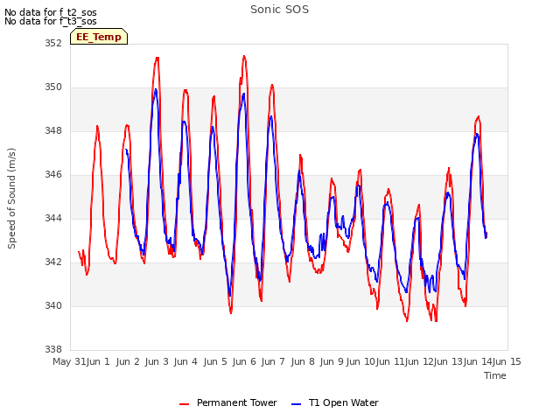Click the Sonic SOS chart title
This screenshot has width=560, height=420.
click(279, 10)
